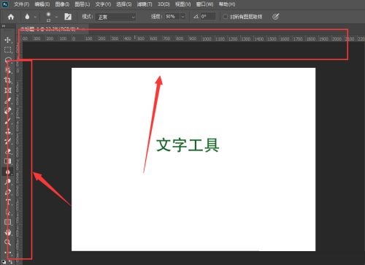Select the Pen tool
The image size is (365, 265).
7,192
